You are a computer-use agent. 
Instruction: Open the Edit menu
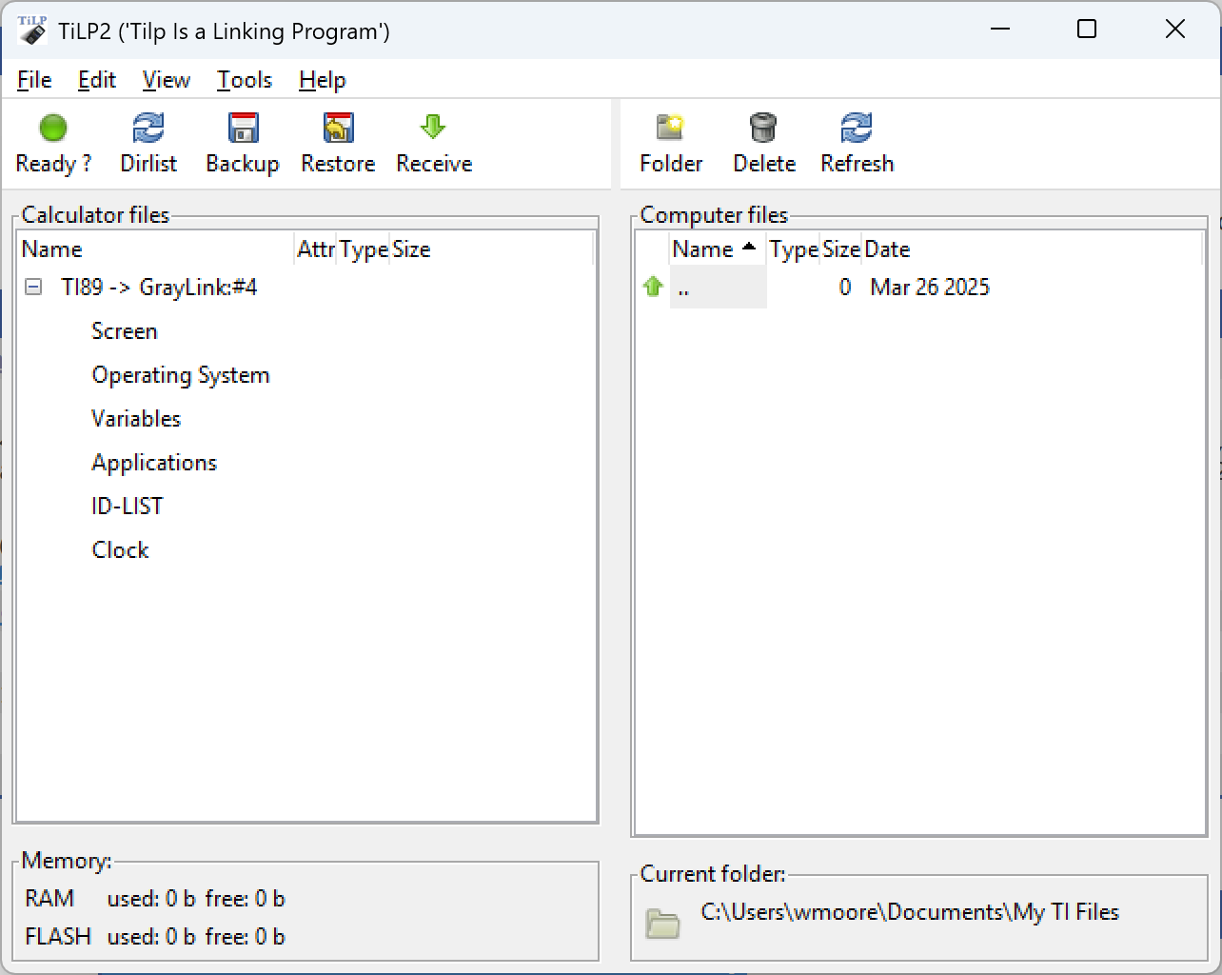pyautogui.click(x=97, y=80)
